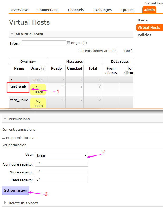Click No users in the test-web row
This screenshot has height=209, width=163.
pos(38,90)
